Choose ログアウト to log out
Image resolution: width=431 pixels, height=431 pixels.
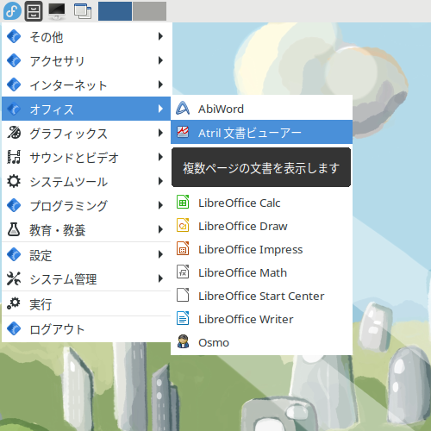pyautogui.click(x=86, y=328)
